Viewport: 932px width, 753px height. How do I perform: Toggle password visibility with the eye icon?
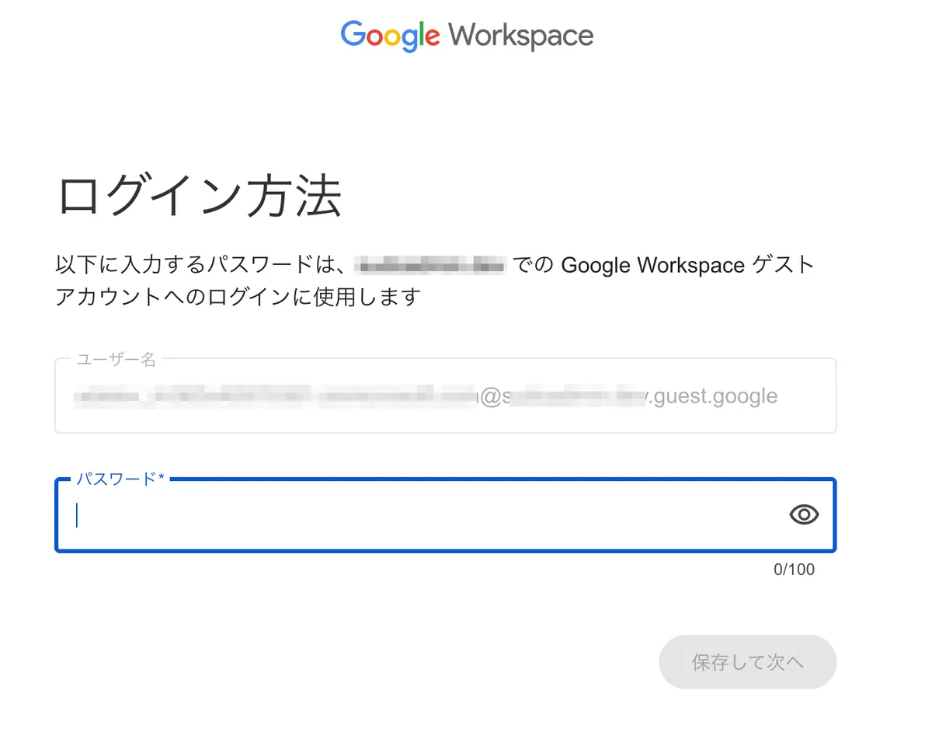[x=804, y=514]
